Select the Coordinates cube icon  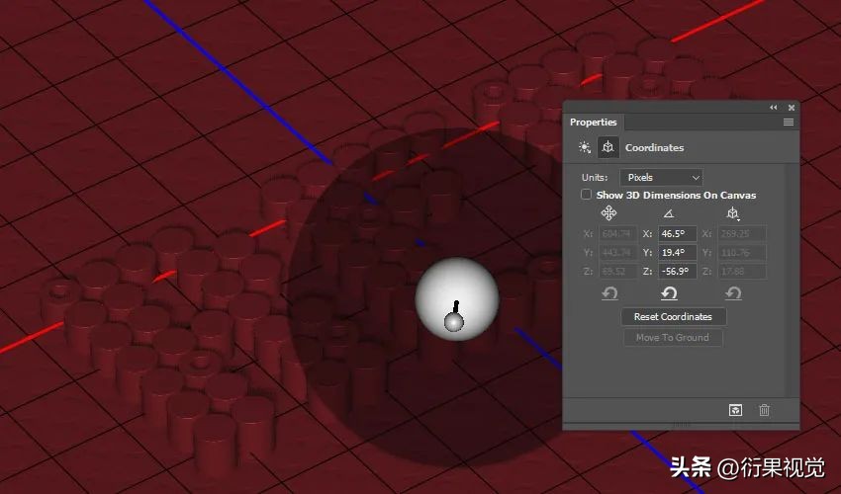click(607, 147)
